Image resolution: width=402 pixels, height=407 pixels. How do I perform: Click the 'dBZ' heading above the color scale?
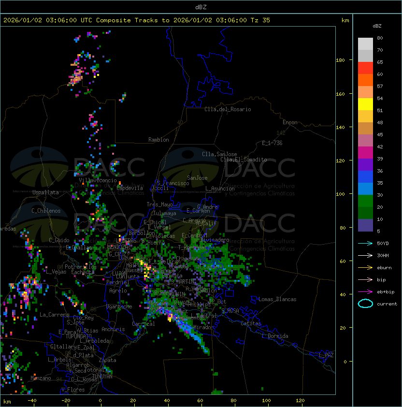(x=377, y=26)
